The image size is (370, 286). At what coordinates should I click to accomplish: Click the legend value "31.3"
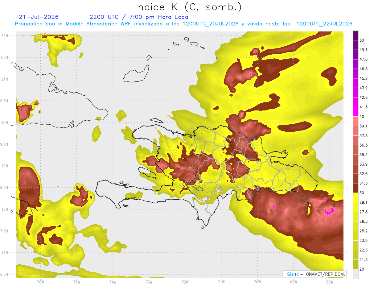point(364,183)
